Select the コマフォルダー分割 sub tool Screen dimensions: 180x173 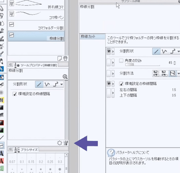(x=36, y=26)
